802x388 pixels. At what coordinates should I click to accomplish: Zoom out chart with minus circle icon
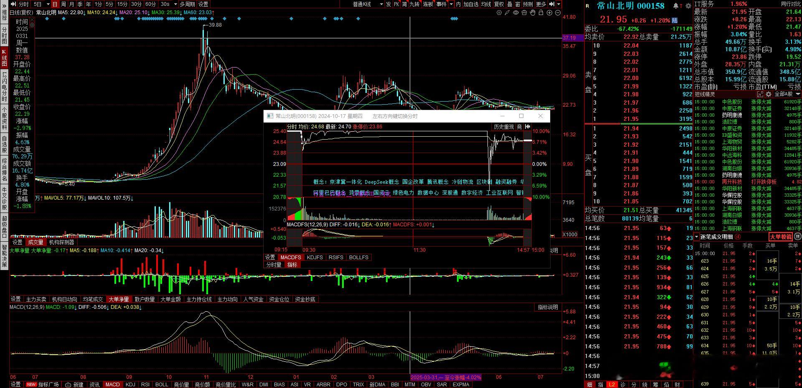coord(558,13)
